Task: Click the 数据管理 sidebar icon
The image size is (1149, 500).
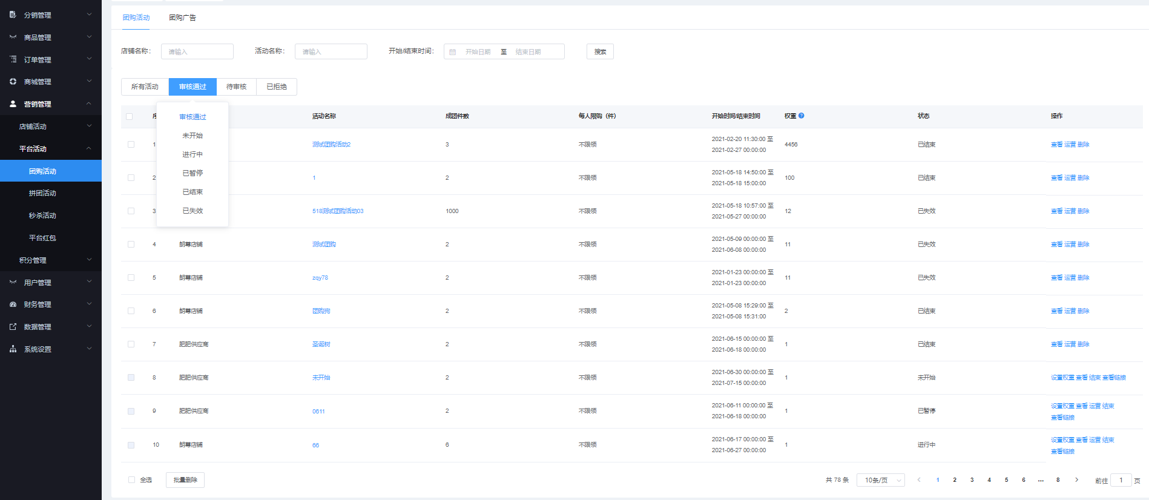Action: click(13, 327)
